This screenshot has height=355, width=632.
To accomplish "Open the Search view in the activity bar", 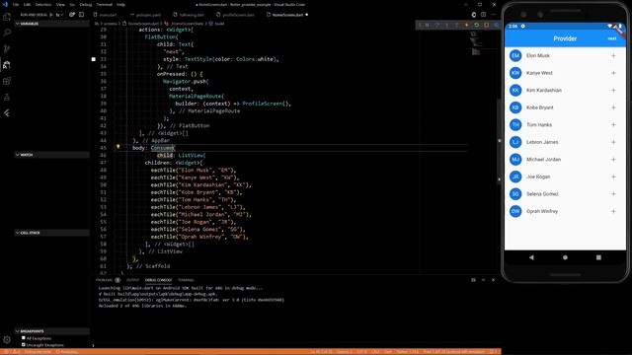I will click(7, 33).
